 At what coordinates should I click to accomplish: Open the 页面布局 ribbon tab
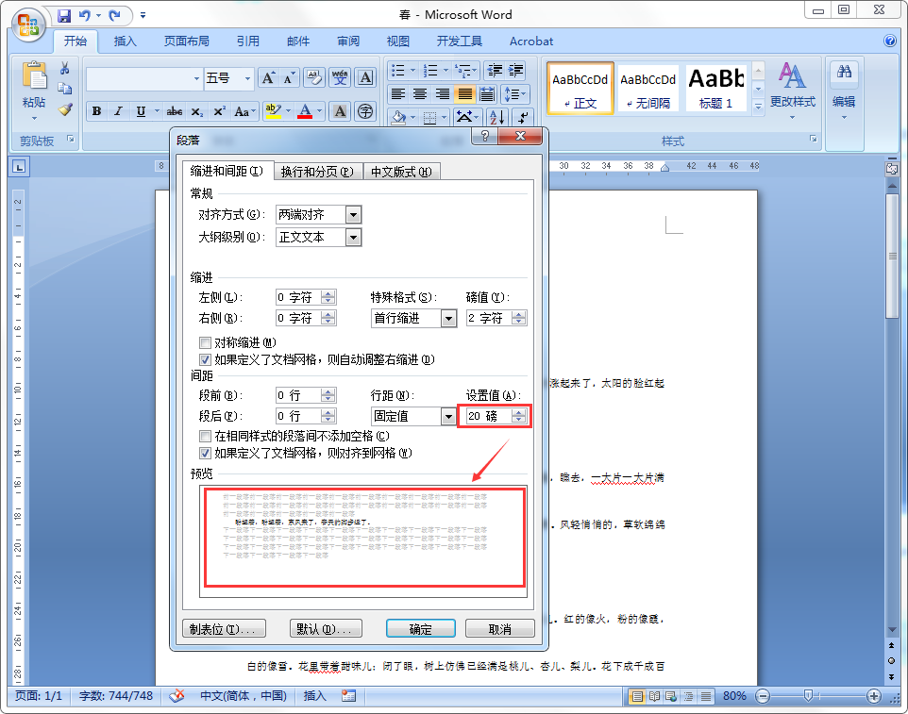click(x=187, y=42)
